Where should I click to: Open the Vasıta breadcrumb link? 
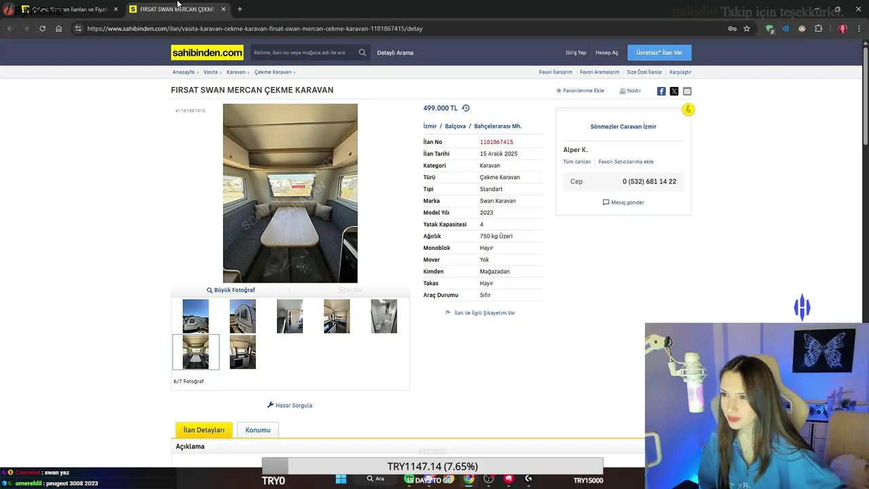(x=210, y=72)
